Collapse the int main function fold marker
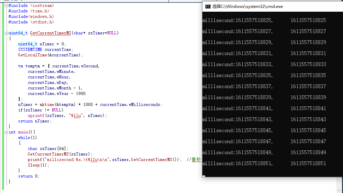 pyautogui.click(x=6, y=132)
